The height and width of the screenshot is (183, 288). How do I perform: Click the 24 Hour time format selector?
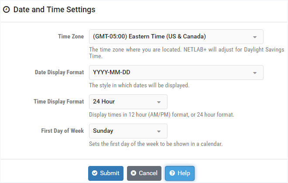[x=128, y=102]
